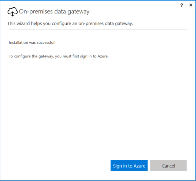Click the words "must first sign in"
196x181 pixels.
click(78, 56)
